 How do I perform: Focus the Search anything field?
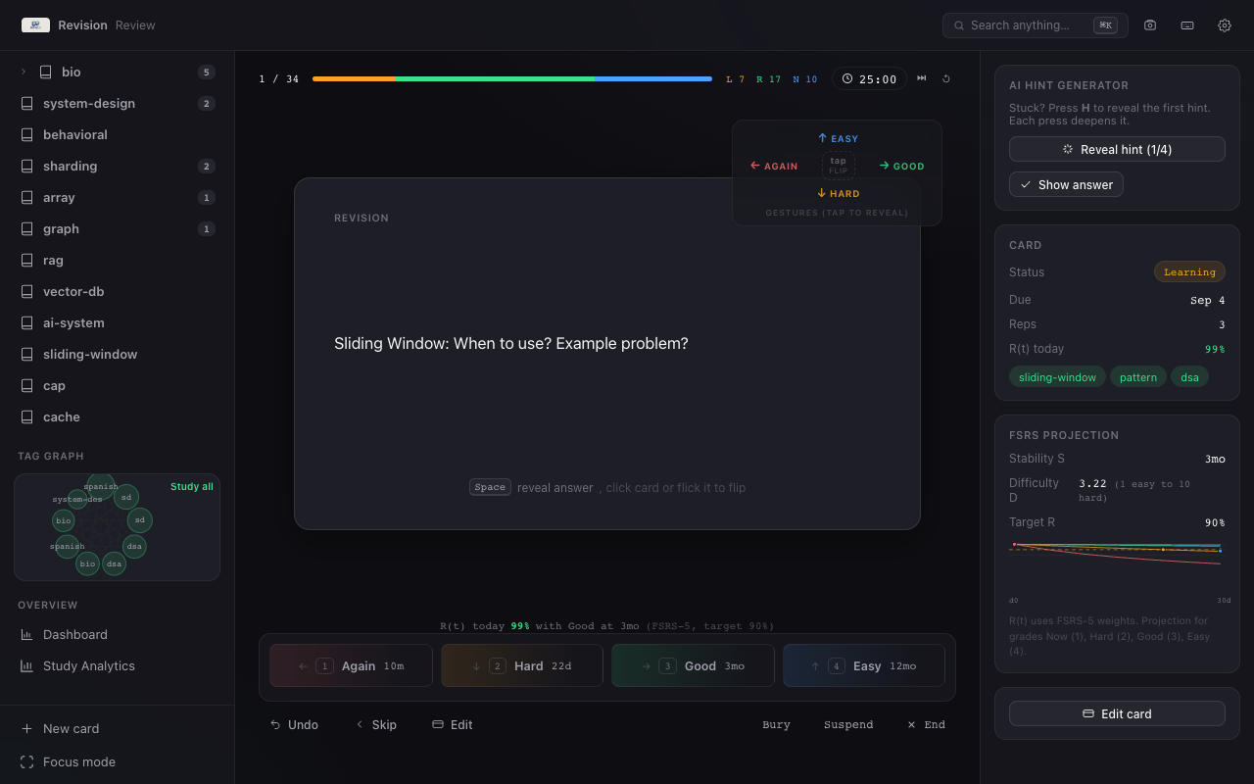click(1035, 25)
